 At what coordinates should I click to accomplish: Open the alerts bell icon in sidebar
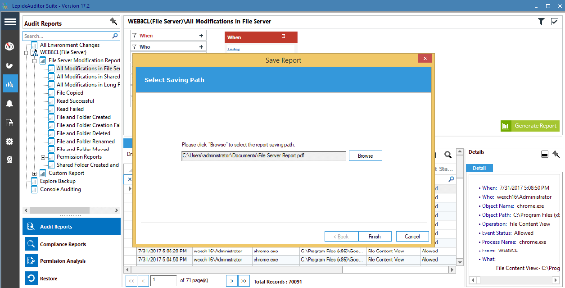[9, 103]
